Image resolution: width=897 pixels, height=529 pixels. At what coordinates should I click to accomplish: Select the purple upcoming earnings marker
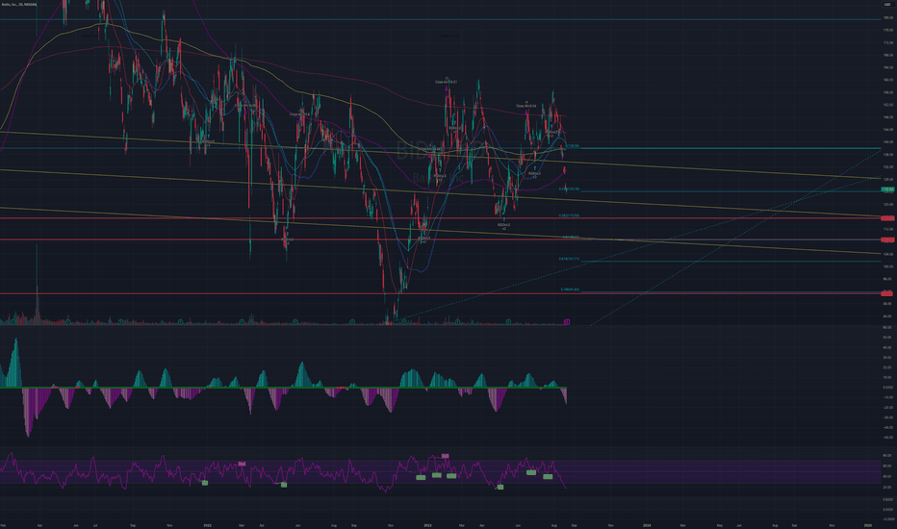click(567, 322)
